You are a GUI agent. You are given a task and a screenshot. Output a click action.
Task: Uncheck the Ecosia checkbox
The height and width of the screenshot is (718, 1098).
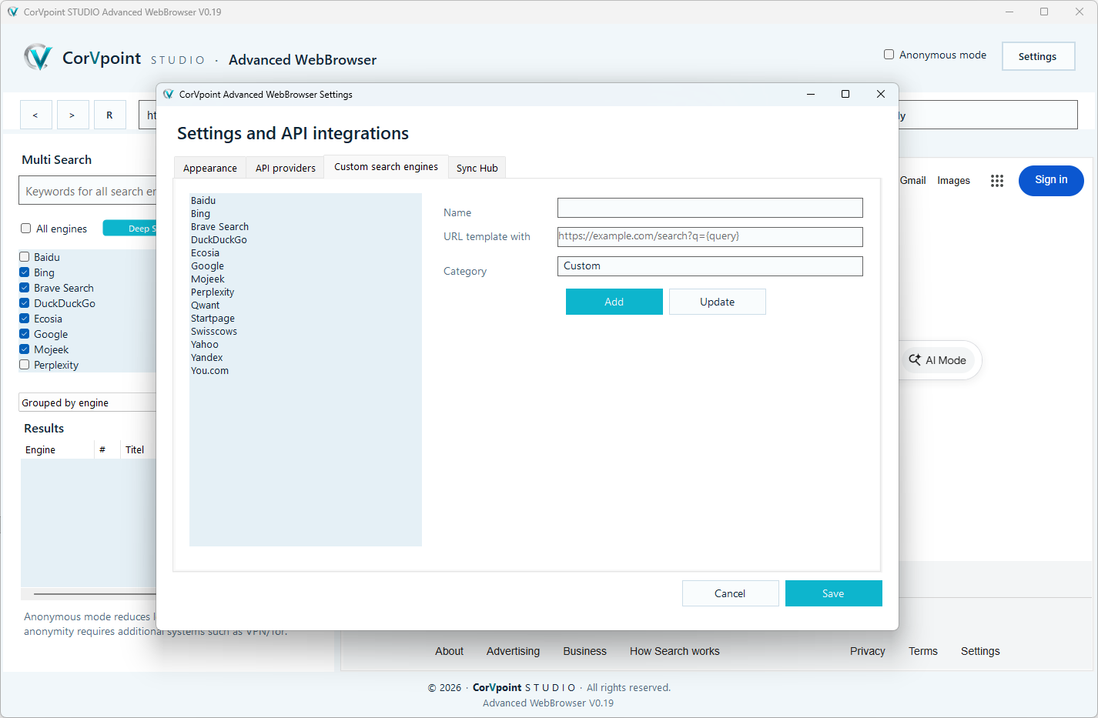tap(25, 319)
